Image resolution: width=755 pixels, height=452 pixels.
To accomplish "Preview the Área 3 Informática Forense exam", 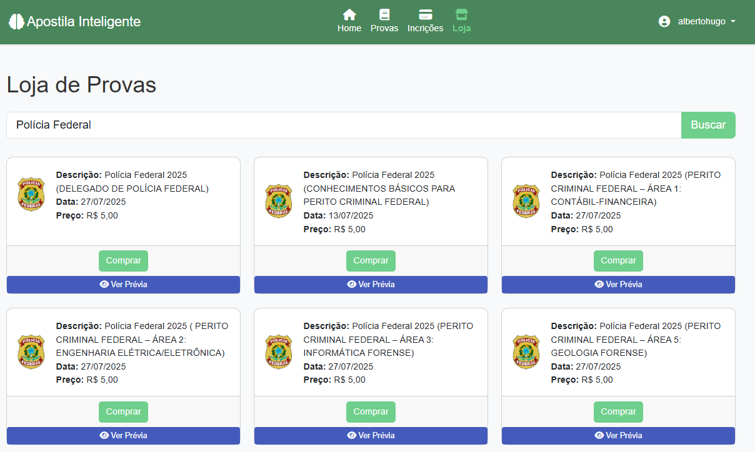I will tap(371, 436).
